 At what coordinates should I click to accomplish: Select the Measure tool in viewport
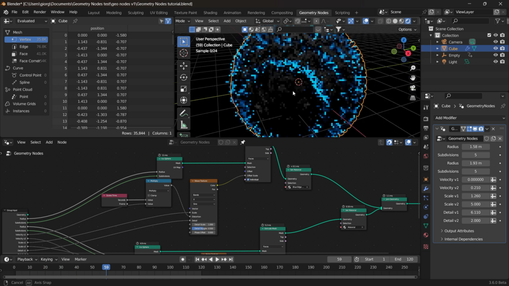(x=184, y=125)
